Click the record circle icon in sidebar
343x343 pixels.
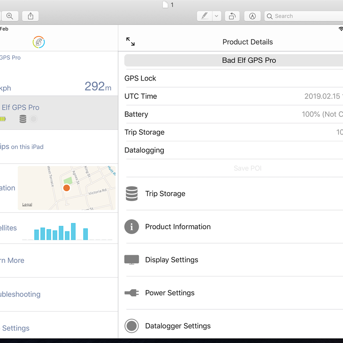[33, 119]
